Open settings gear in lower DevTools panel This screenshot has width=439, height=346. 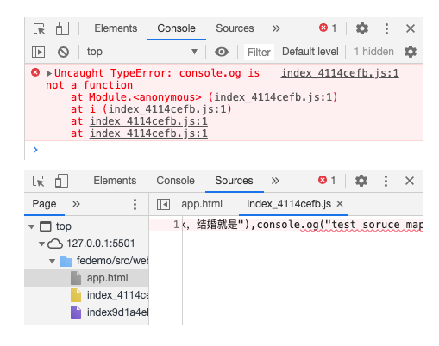[x=361, y=181]
